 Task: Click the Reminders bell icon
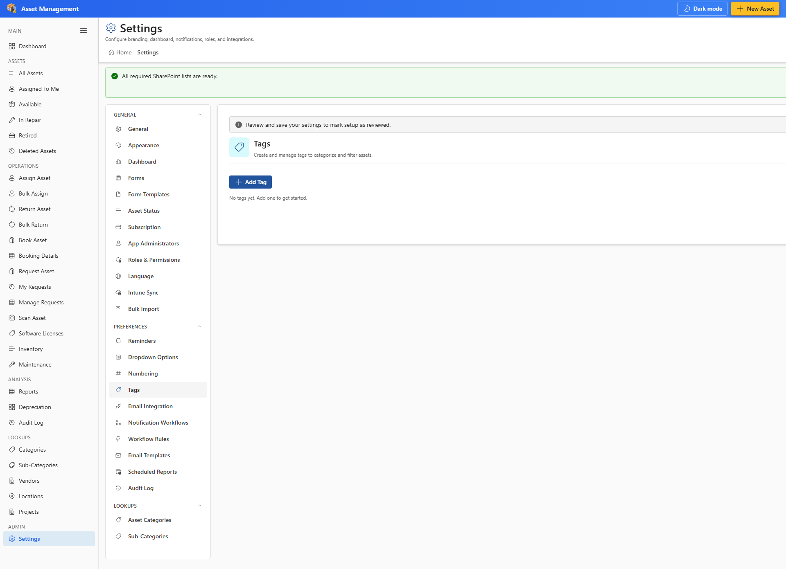point(118,341)
